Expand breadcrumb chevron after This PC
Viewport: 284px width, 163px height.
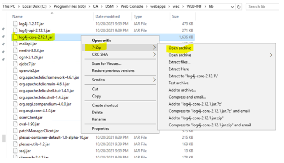pos(19,7)
